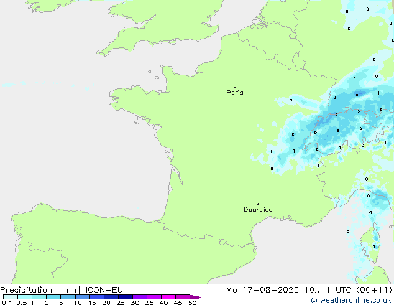The height and width of the screenshot is (305, 394).
Task: Pick the 0.1 to 0.5 legend color swatch
Action: tap(11, 297)
